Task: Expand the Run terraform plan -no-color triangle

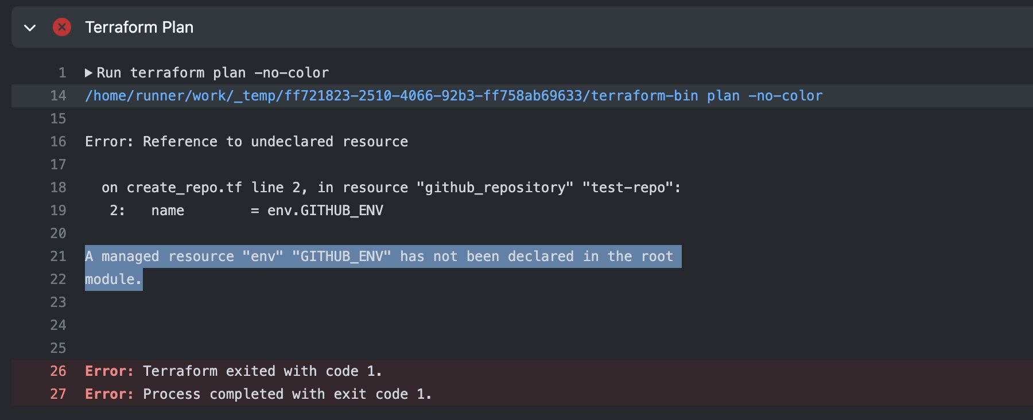Action: [88, 73]
